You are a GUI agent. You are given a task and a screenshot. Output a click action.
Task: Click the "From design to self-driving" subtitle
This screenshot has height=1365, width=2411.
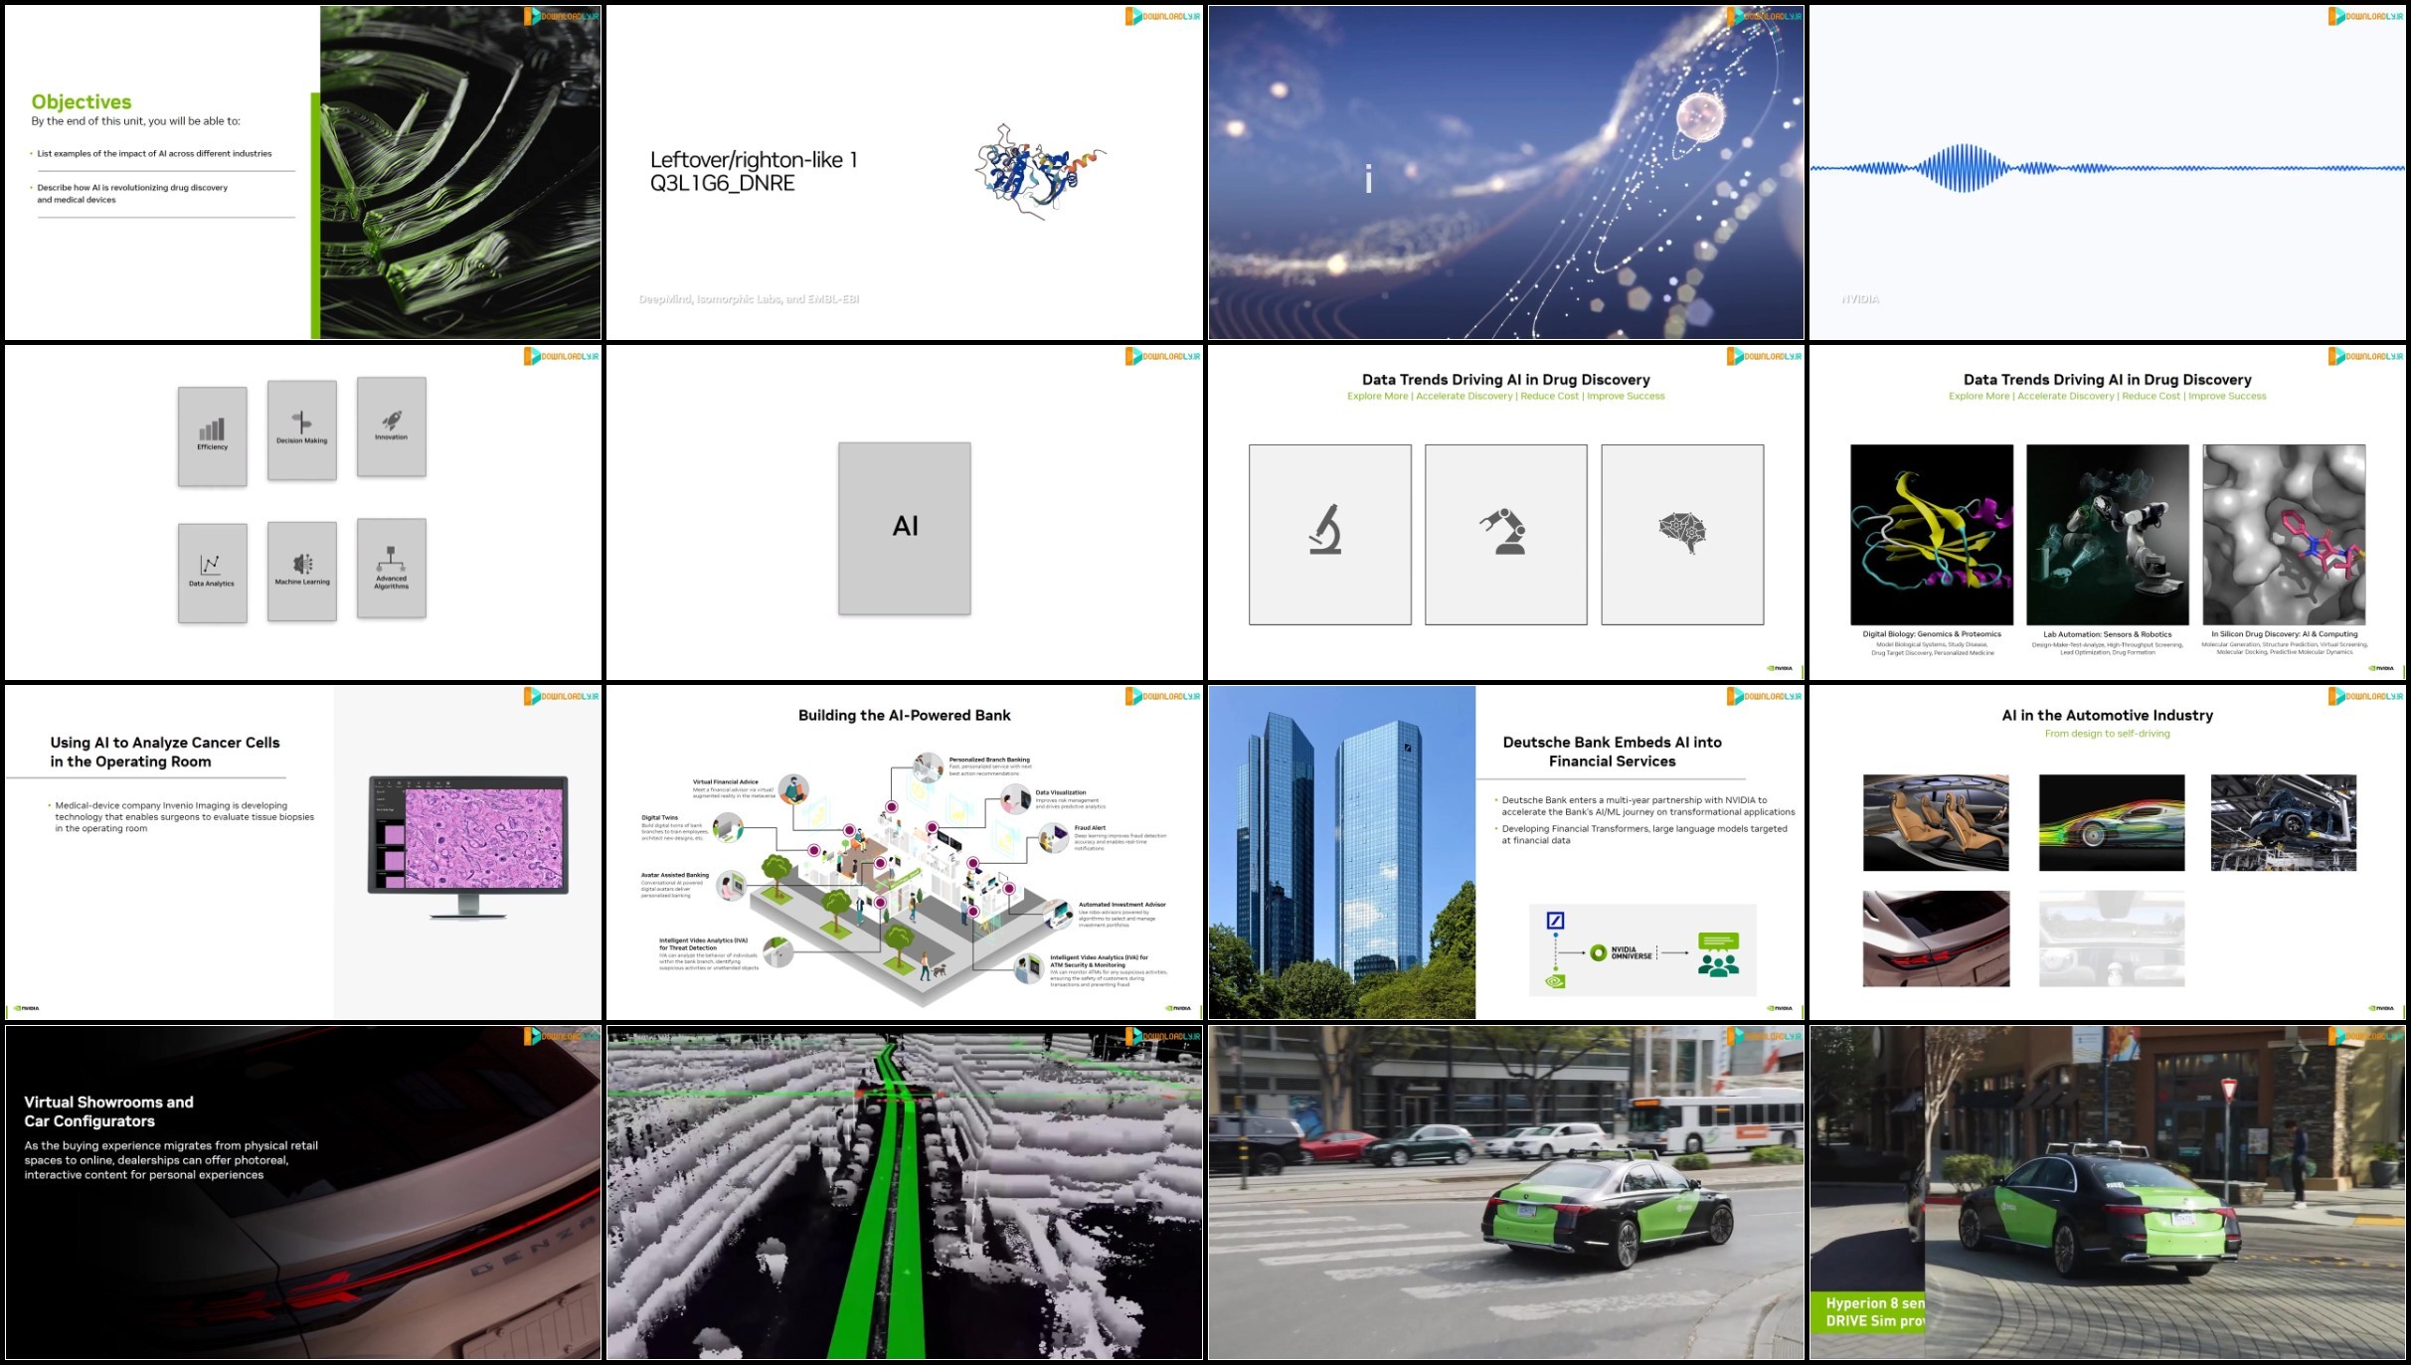pos(2108,733)
